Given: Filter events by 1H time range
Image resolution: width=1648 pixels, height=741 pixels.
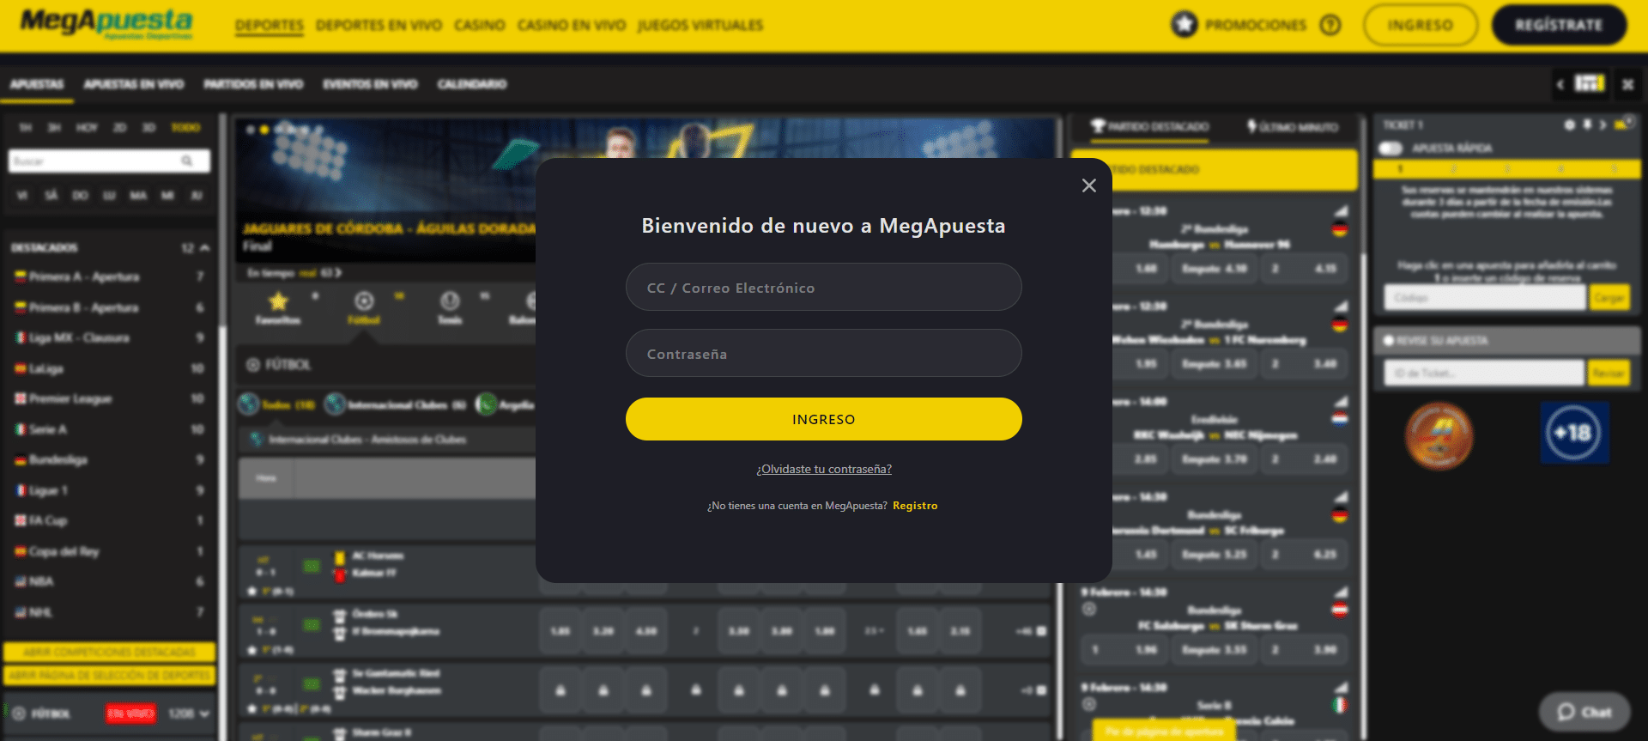Looking at the screenshot, I should (x=26, y=127).
